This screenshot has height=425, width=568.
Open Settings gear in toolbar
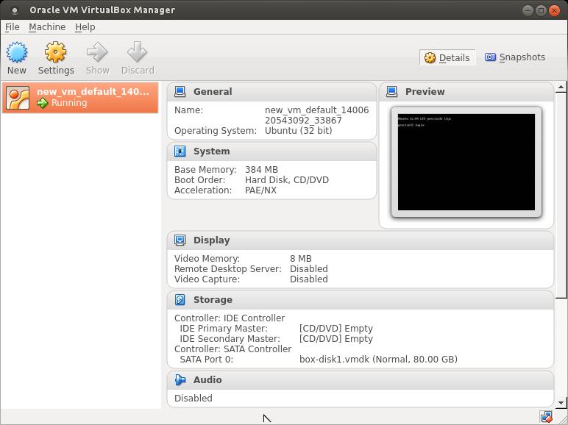56,53
